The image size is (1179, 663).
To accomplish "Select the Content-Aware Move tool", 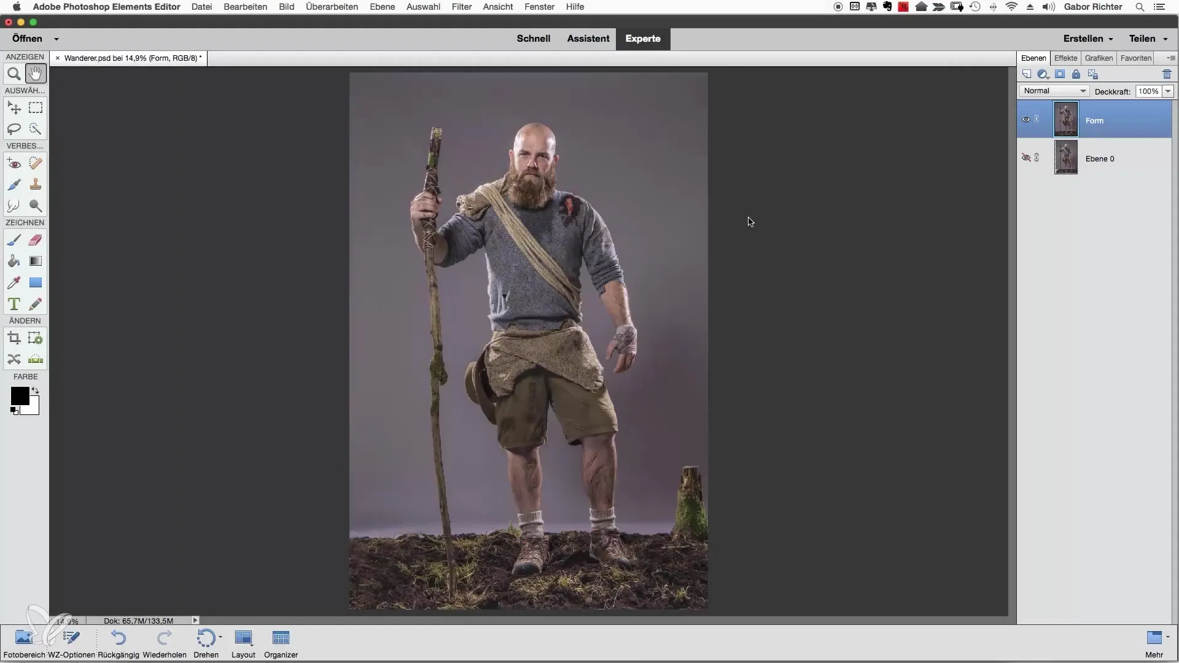I will 14,359.
